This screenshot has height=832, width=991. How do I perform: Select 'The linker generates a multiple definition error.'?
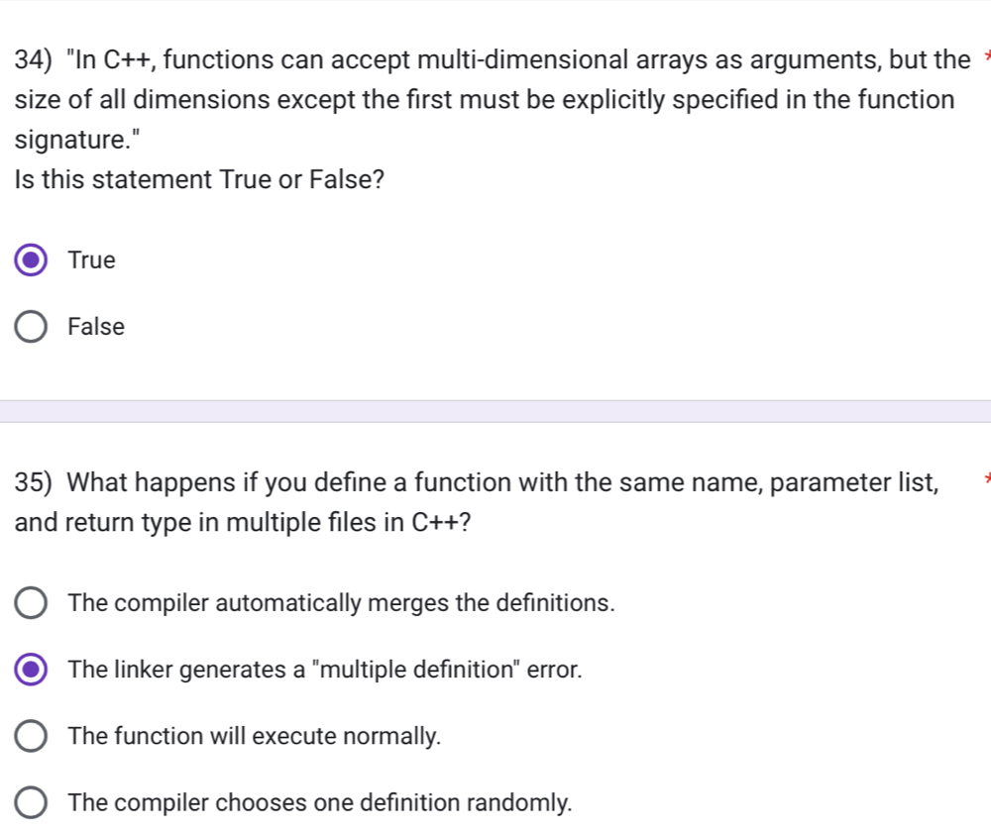pos(31,669)
